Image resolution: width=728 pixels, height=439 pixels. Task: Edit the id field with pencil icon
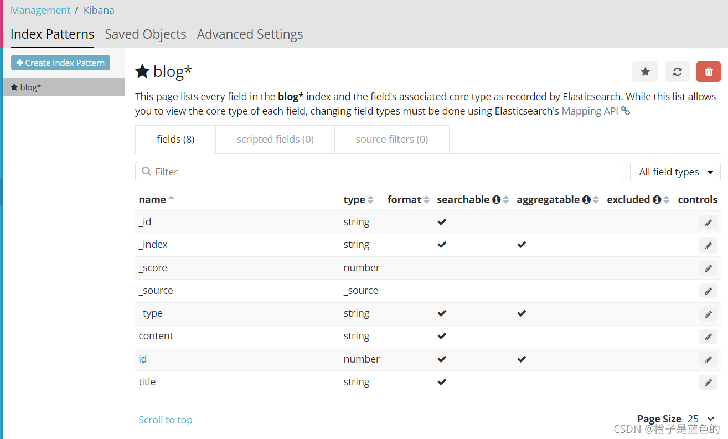point(708,360)
